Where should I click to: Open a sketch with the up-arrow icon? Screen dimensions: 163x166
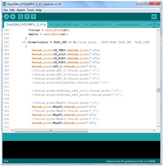[x=27, y=16]
